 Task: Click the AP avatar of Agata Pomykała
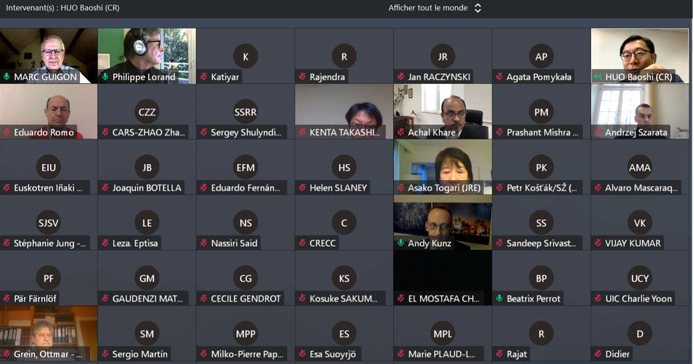point(541,57)
